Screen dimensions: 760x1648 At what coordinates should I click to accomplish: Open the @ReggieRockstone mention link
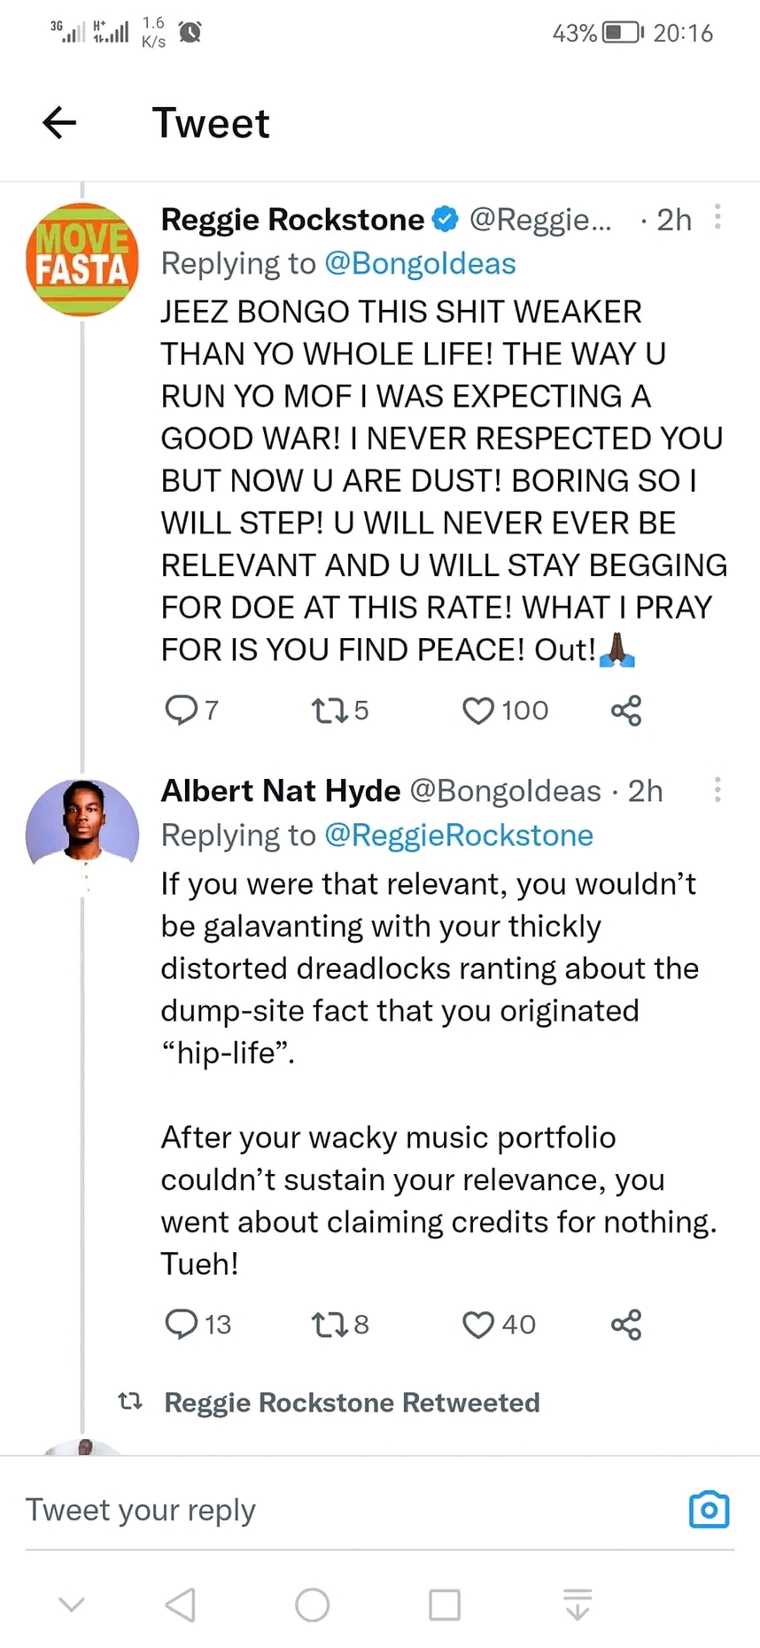[x=459, y=836]
